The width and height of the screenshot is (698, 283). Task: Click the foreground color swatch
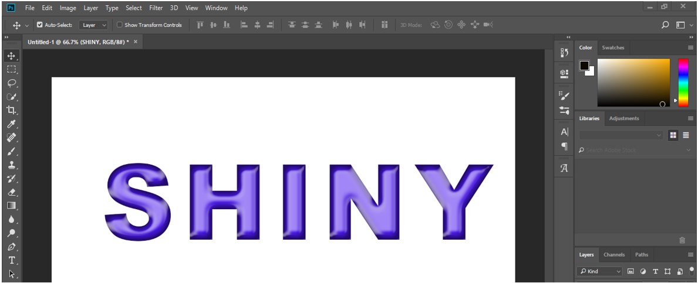click(x=584, y=66)
